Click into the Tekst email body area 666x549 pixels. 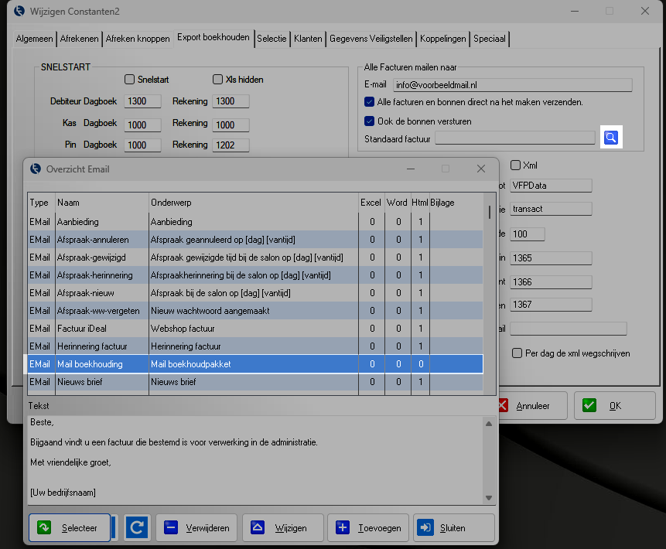pos(255,460)
